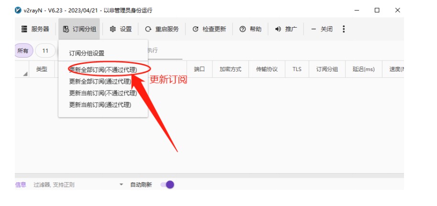437x206 pixels.
Task: Select the 所有 group tab
Action: pos(23,51)
